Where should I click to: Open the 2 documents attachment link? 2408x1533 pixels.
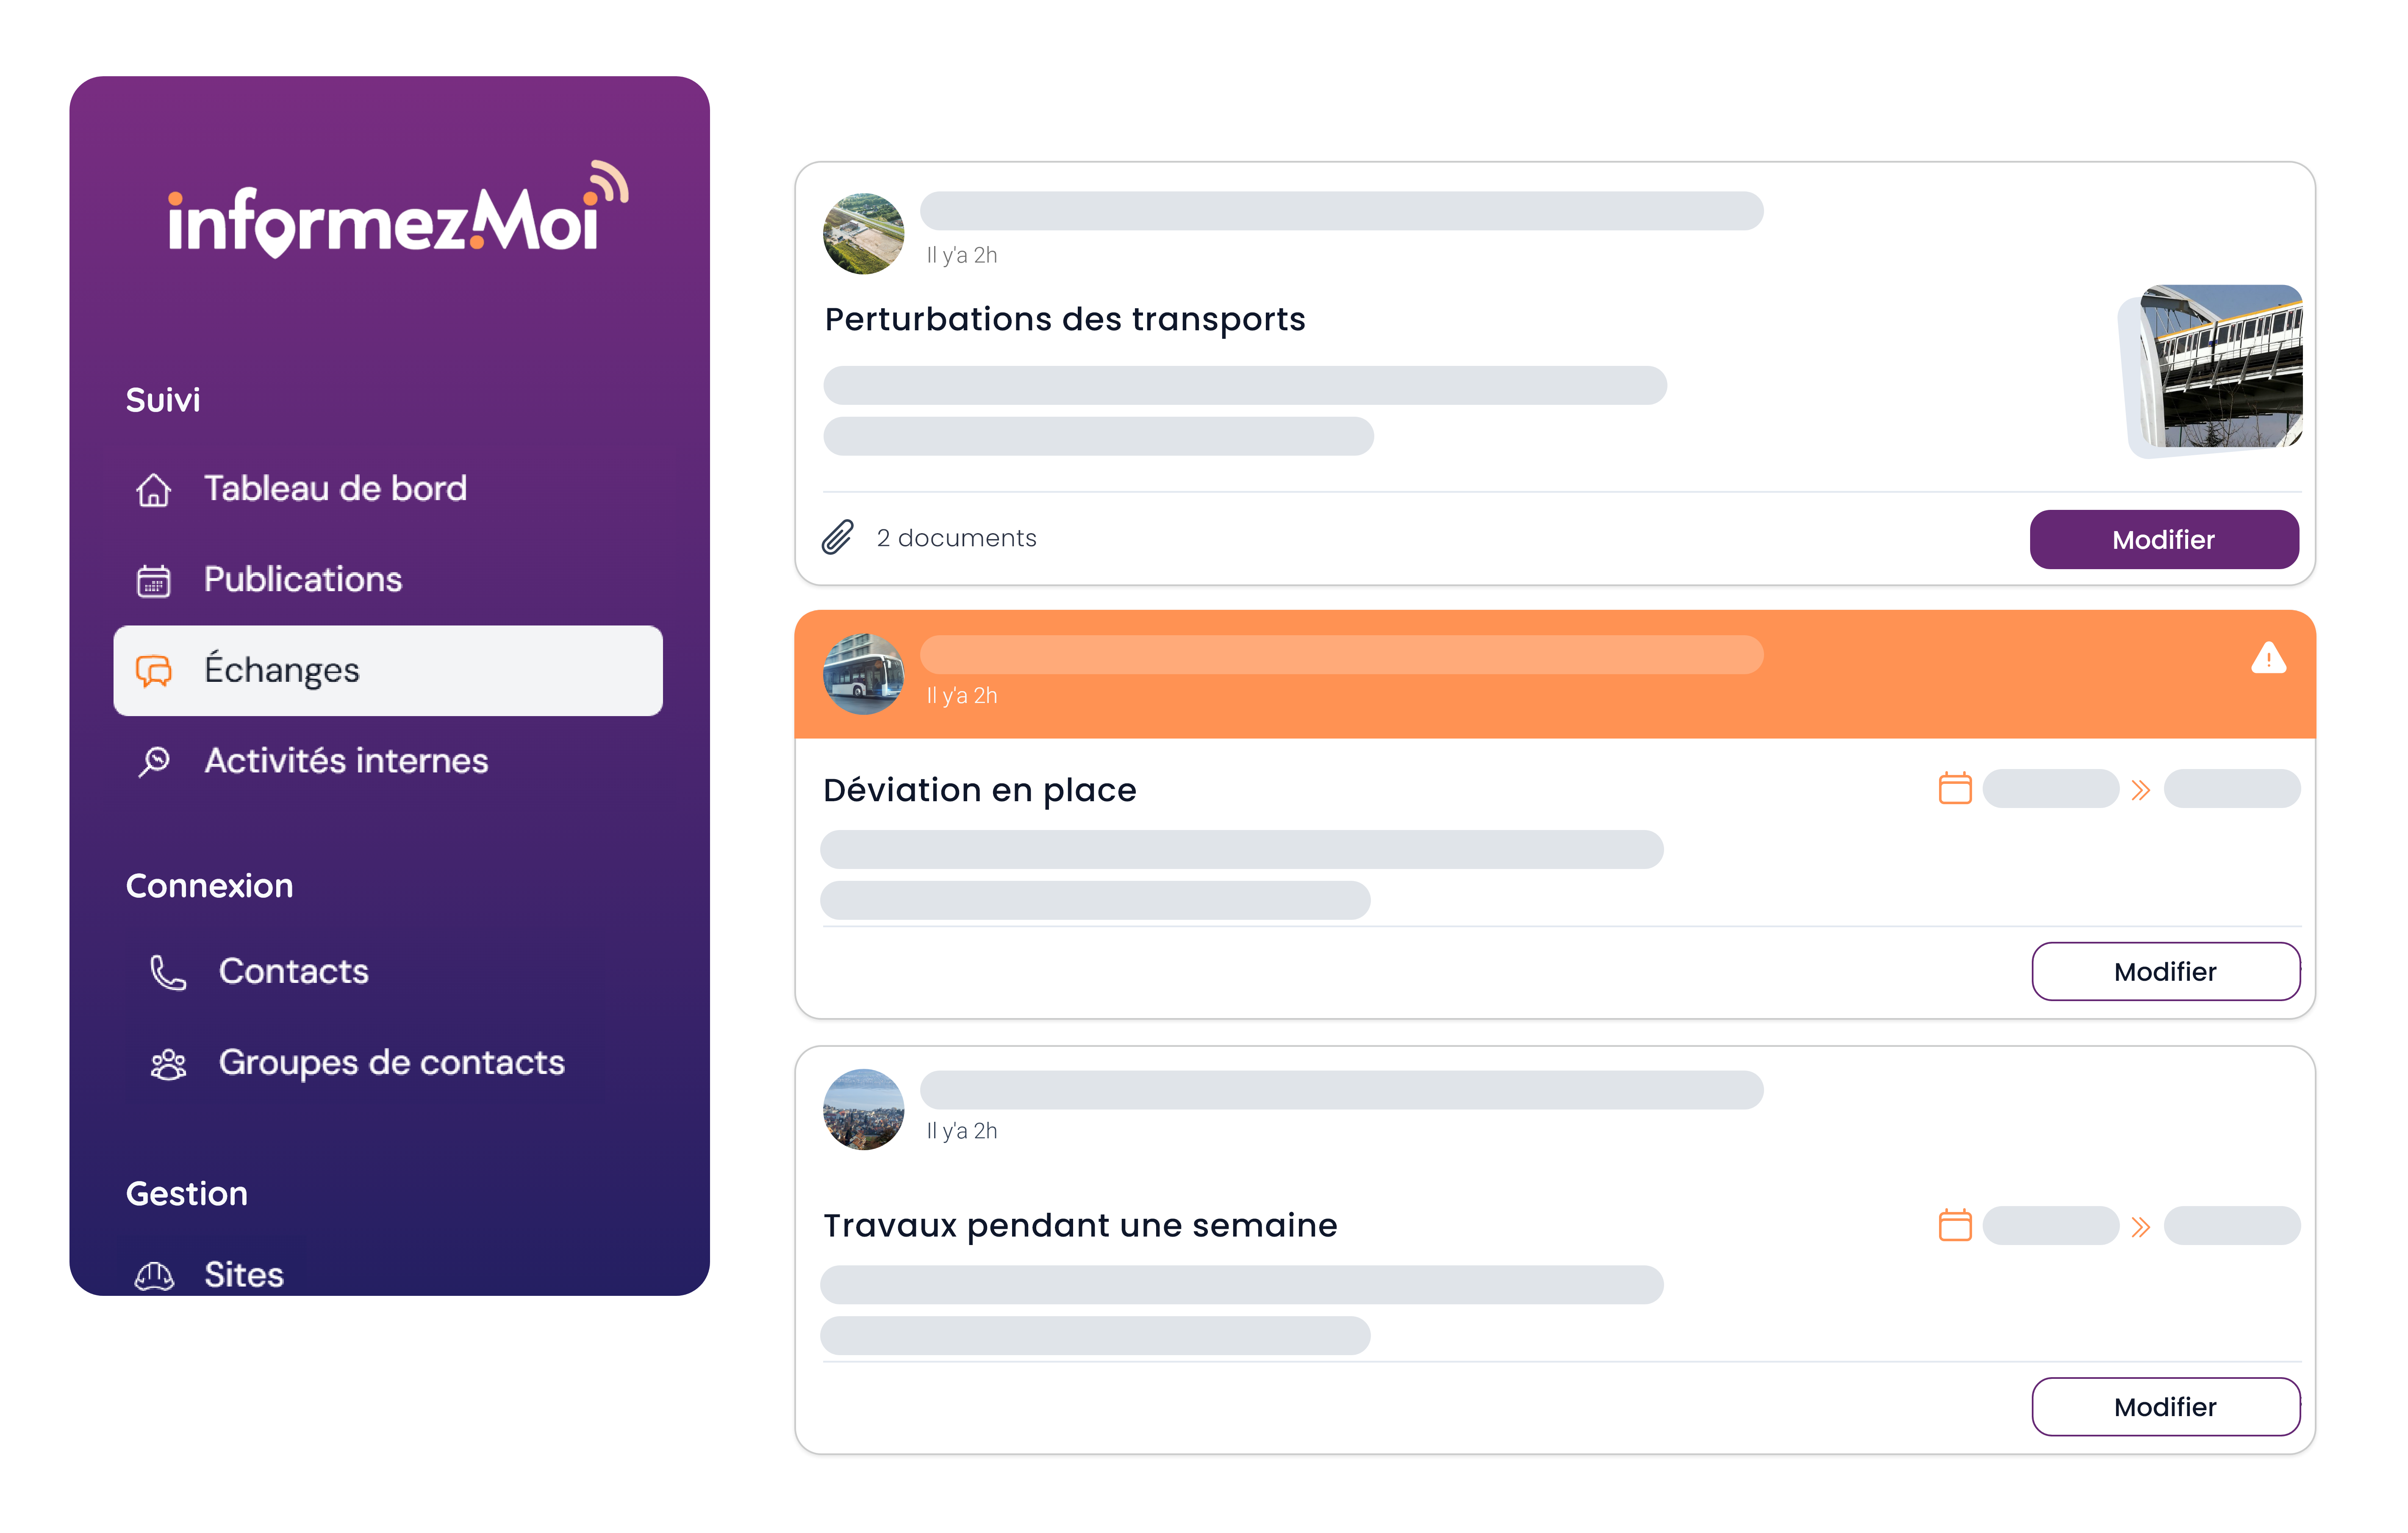click(x=956, y=538)
